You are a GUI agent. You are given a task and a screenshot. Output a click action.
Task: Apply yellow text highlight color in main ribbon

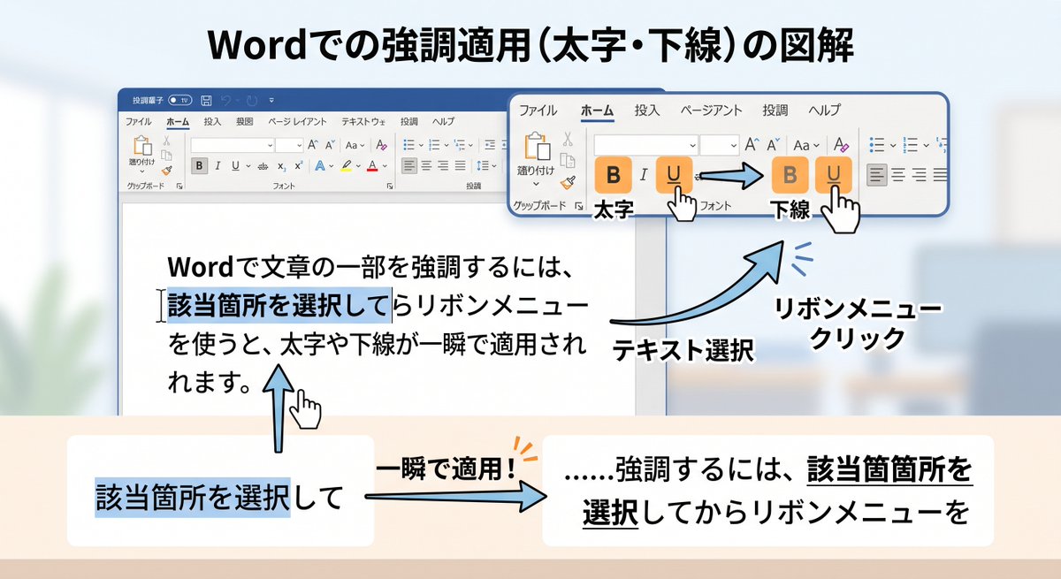coord(347,165)
